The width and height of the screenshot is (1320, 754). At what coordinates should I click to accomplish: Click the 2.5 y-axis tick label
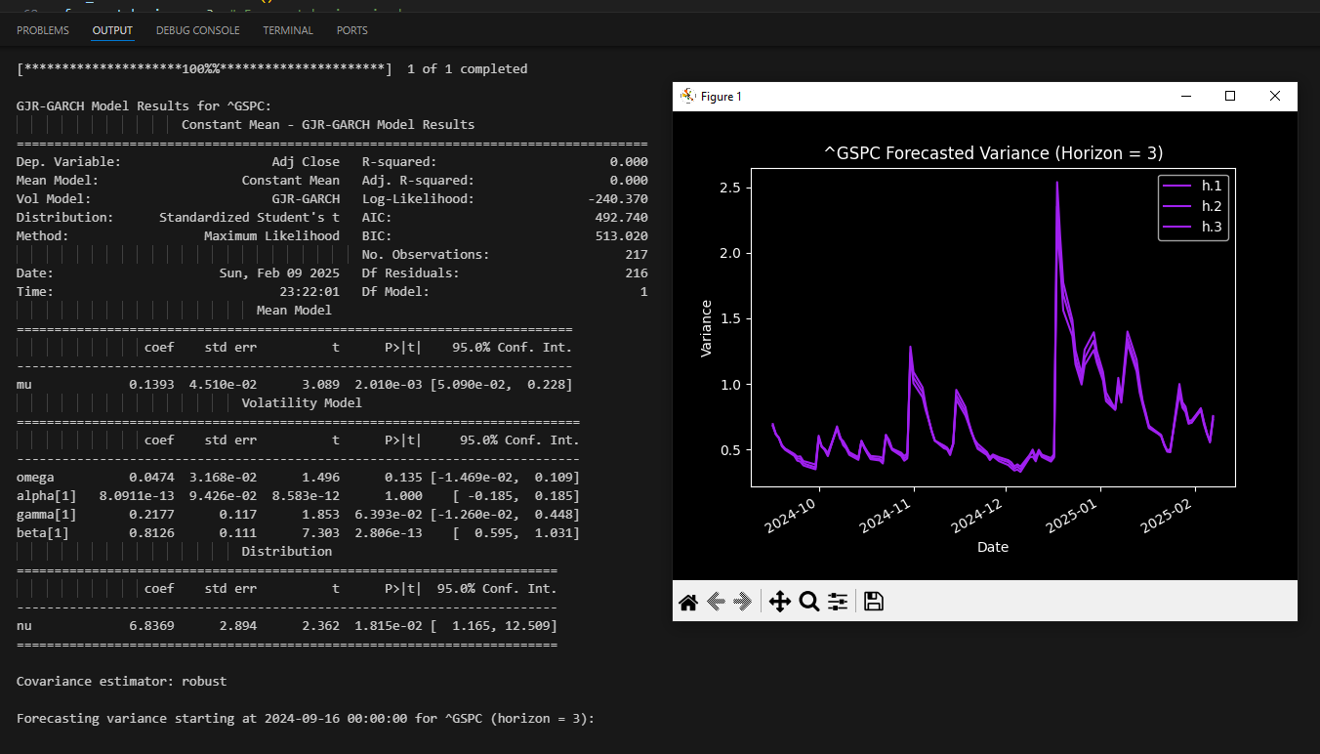tap(732, 188)
